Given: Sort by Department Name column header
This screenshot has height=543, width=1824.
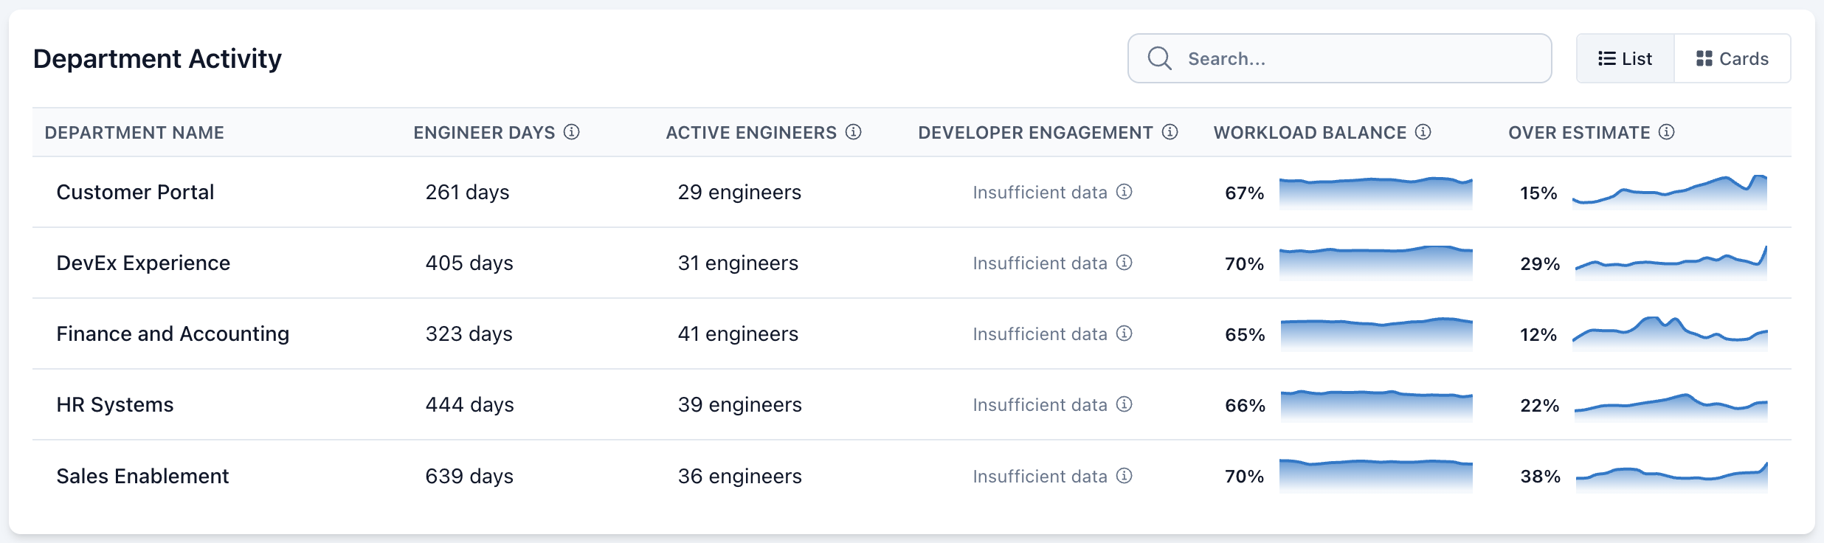Looking at the screenshot, I should pyautogui.click(x=134, y=133).
